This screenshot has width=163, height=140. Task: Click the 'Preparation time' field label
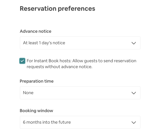point(37,81)
